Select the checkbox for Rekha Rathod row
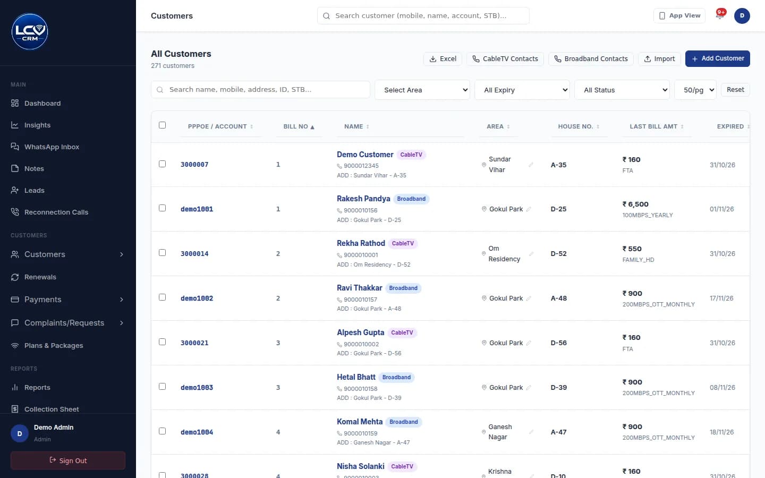The height and width of the screenshot is (478, 765). [163, 253]
